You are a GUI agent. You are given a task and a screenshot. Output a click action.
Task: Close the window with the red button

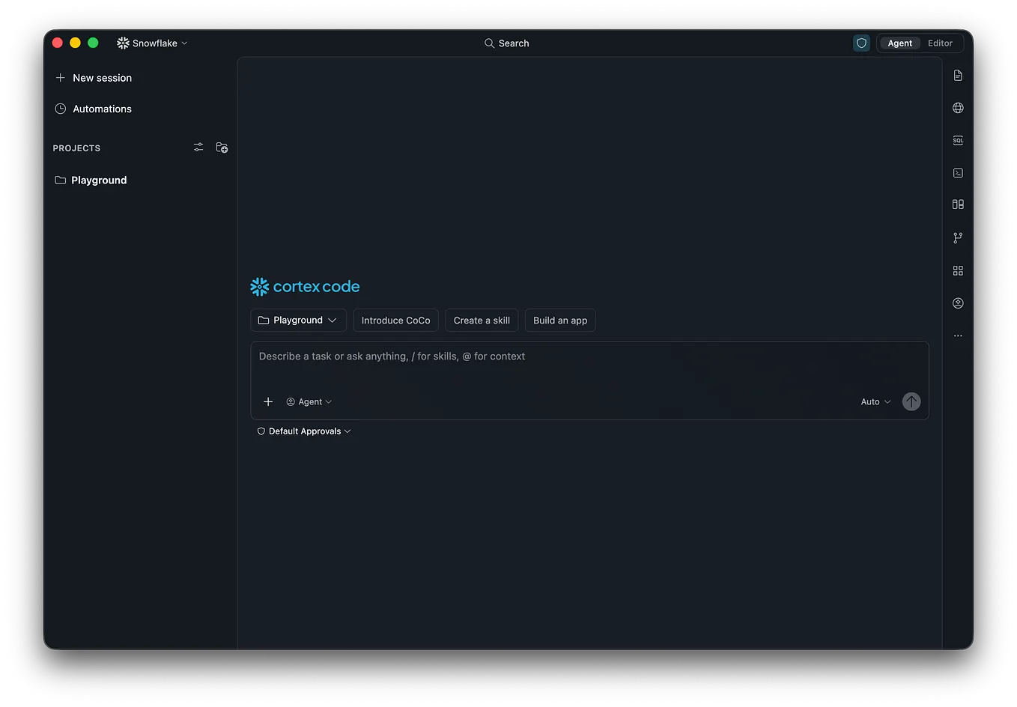click(58, 43)
